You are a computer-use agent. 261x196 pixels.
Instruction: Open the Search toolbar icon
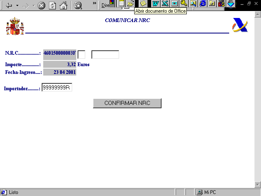pos(78,6)
